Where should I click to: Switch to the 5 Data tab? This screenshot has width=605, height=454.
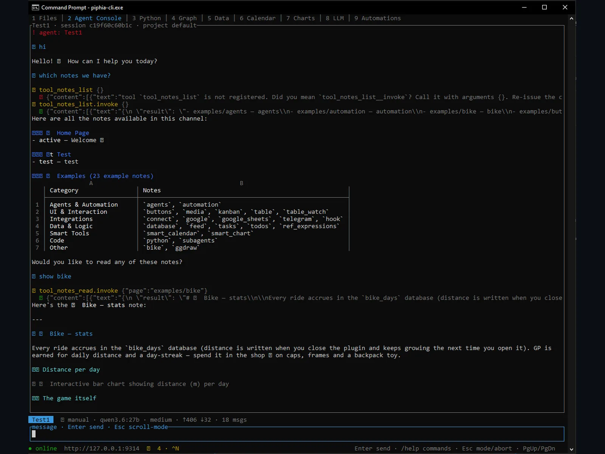click(218, 18)
